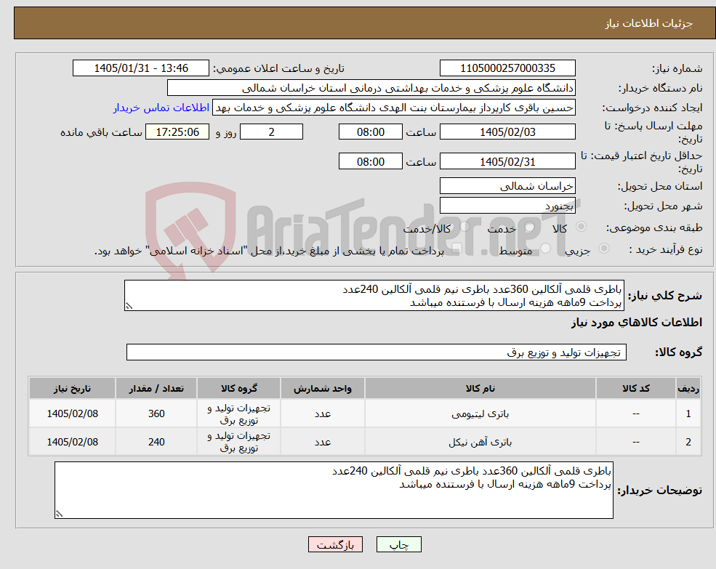Image resolution: width=716 pixels, height=569 pixels.
Task: Click the response deadline time field 08:00
Action: (x=370, y=132)
